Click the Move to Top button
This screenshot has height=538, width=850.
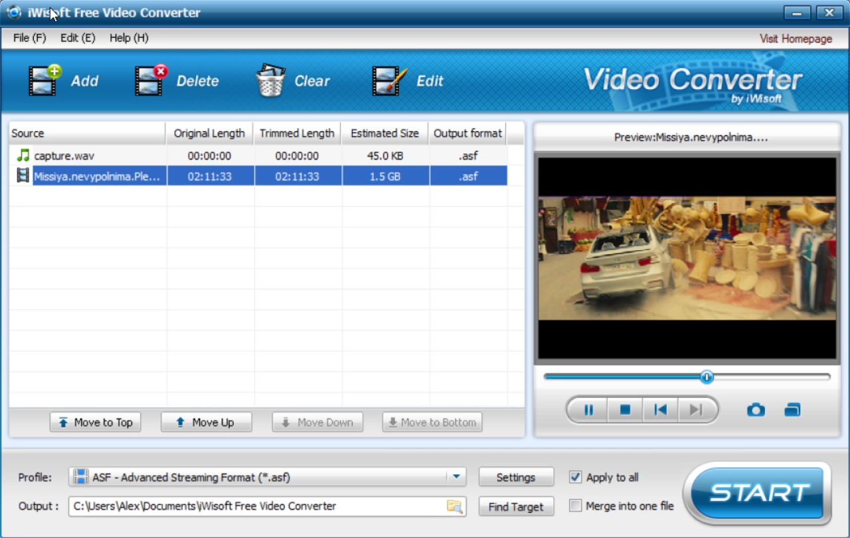click(95, 423)
